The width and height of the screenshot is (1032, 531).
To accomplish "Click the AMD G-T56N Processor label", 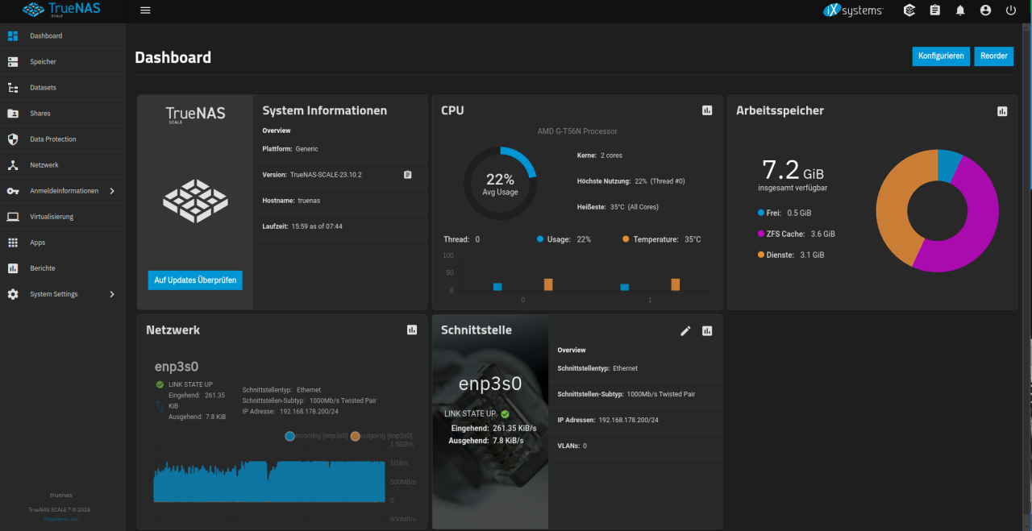I will pyautogui.click(x=577, y=131).
